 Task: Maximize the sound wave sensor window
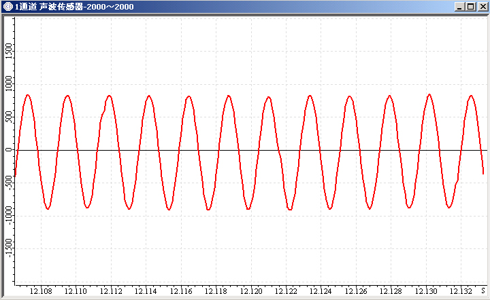coord(470,7)
